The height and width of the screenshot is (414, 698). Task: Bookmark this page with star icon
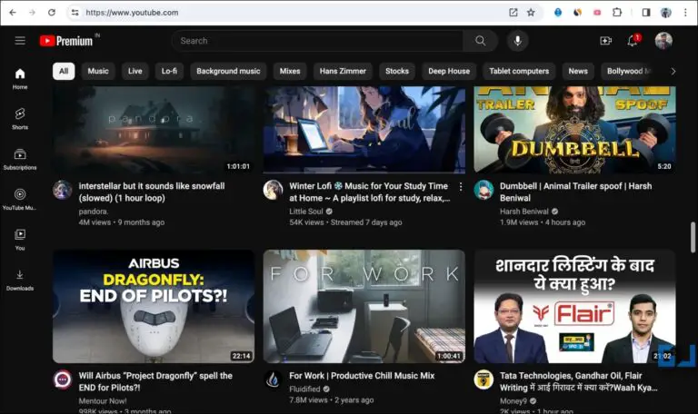point(531,13)
